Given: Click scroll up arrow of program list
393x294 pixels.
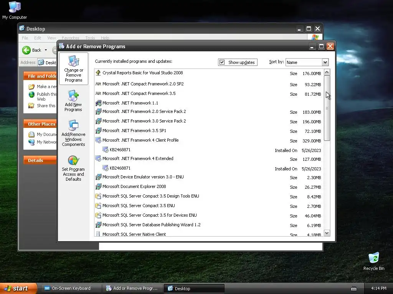Looking at the screenshot, I should coord(327,72).
